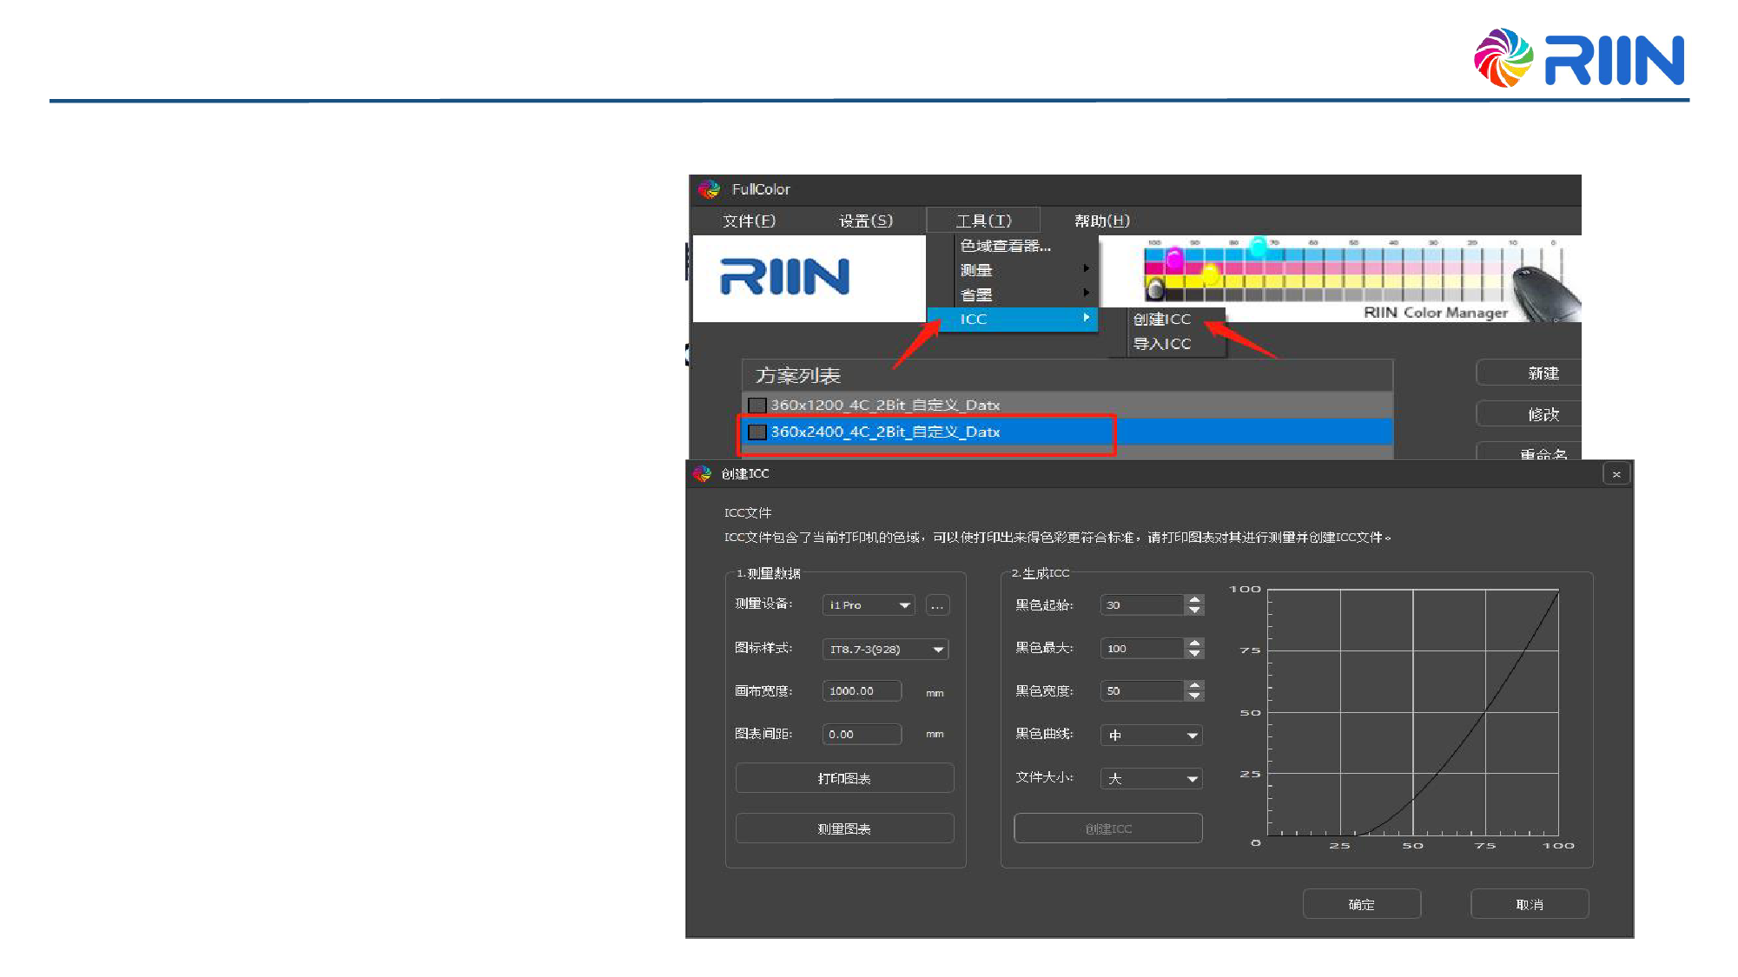Click the RIIN logo in top-right corner
This screenshot has width=1738, height=977.
pyautogui.click(x=1579, y=58)
